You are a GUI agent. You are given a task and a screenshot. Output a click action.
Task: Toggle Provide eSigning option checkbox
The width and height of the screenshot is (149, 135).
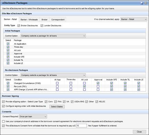click(x=3, y=102)
